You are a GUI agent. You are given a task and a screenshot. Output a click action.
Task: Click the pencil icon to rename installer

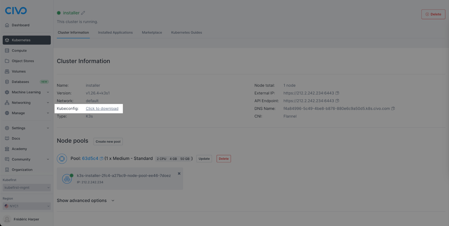(83, 13)
